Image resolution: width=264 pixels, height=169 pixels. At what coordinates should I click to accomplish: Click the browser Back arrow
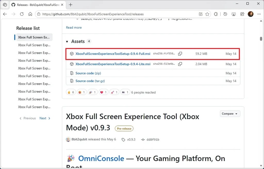tap(5, 14)
